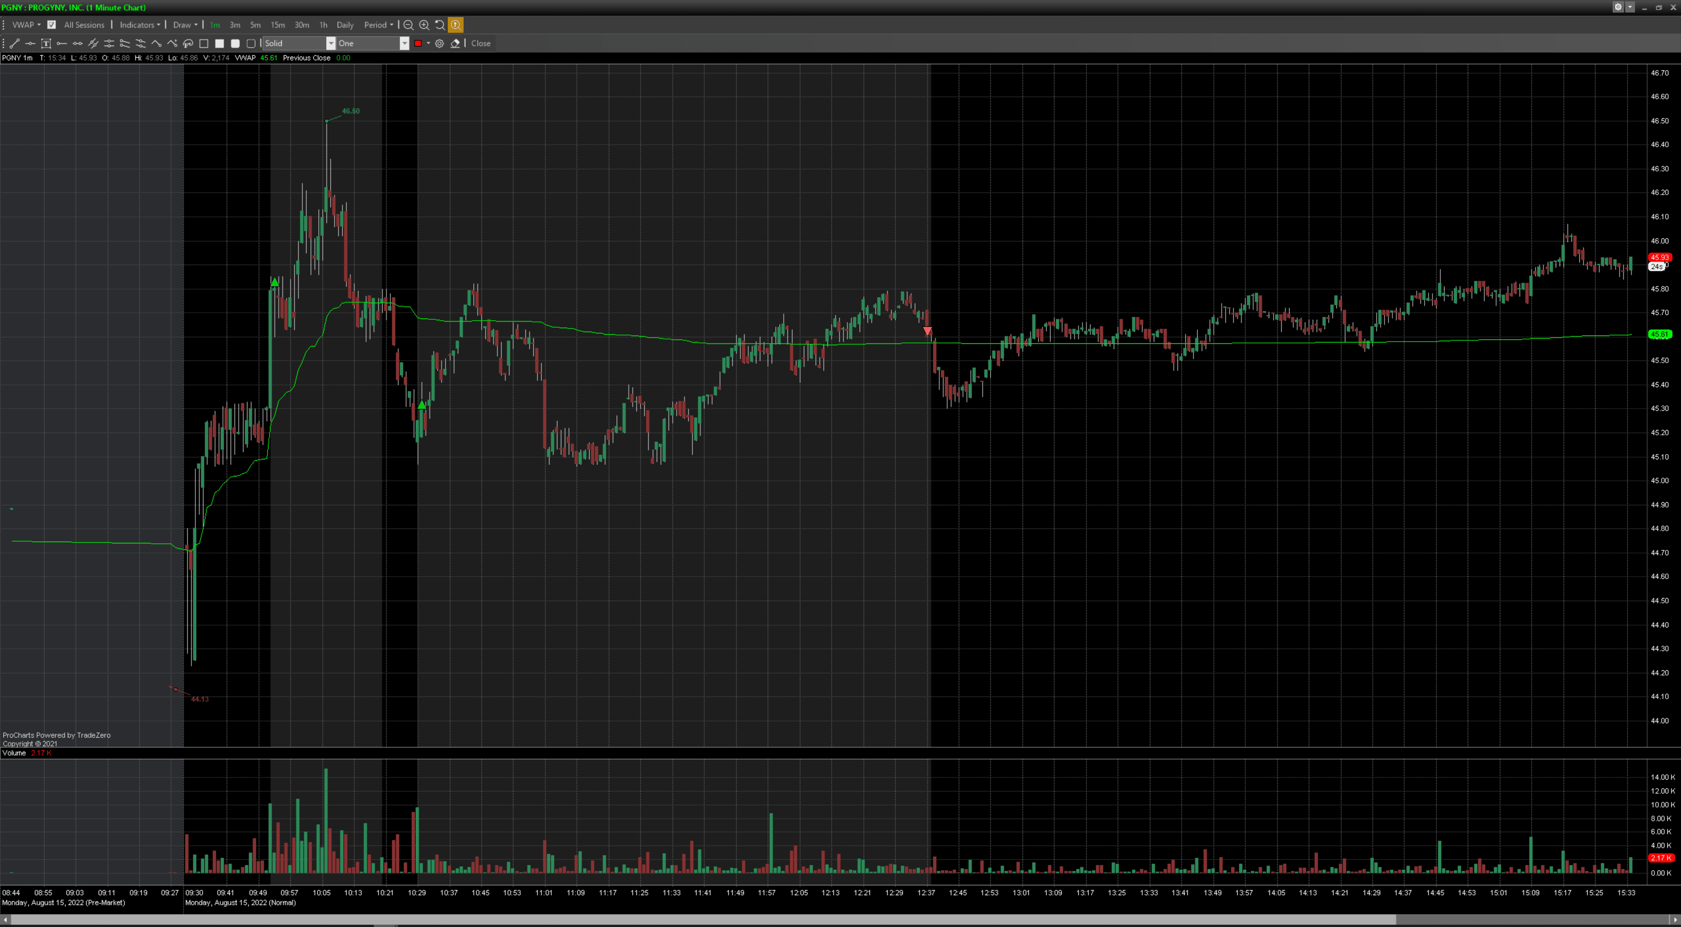Click the zoom out magnifier icon
Screen dimensions: 1681x927
pos(408,25)
